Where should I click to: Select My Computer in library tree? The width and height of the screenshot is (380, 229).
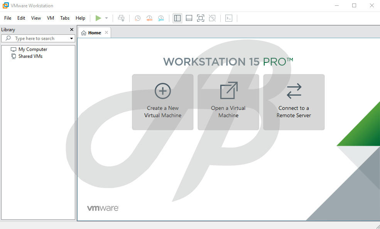29,49
